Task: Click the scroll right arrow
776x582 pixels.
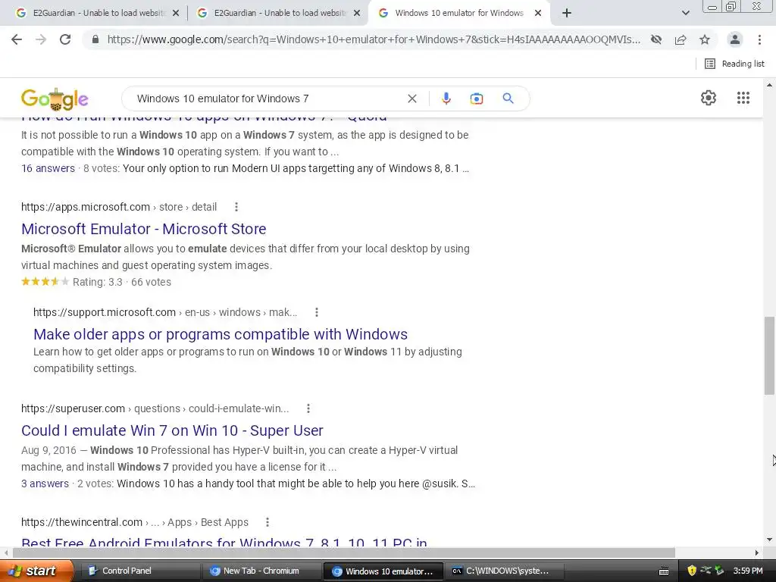Action: (x=757, y=552)
